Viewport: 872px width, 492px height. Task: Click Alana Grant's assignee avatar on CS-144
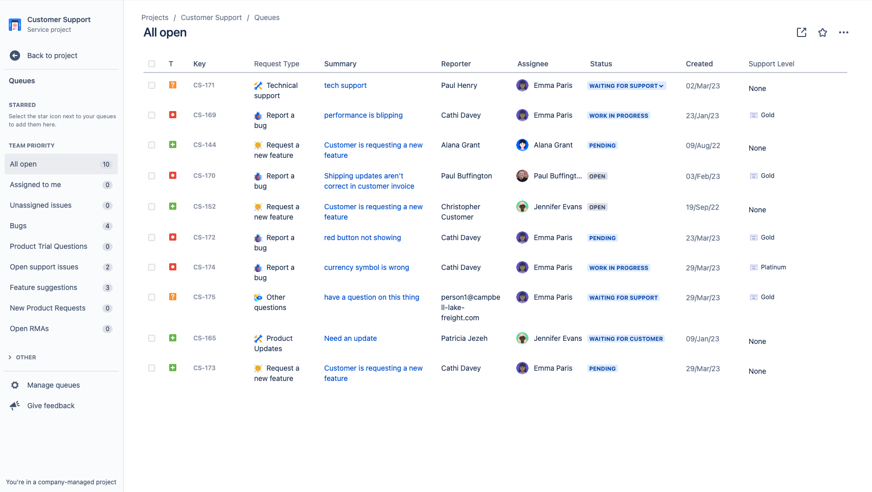[x=522, y=145]
